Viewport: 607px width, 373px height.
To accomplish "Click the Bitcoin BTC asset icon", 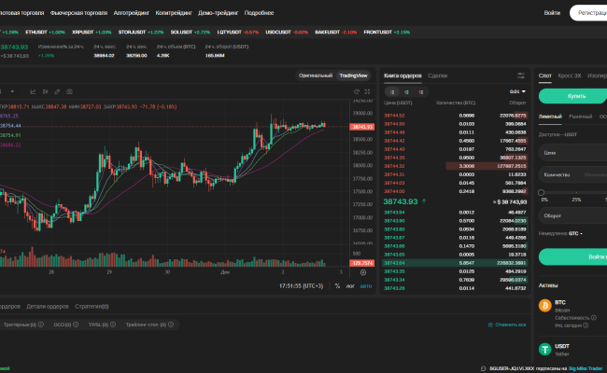I will pyautogui.click(x=545, y=305).
